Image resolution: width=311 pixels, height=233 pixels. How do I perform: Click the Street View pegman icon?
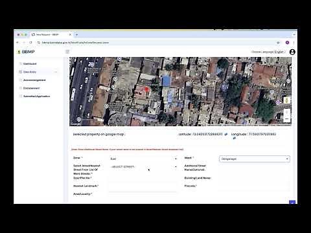click(x=287, y=100)
